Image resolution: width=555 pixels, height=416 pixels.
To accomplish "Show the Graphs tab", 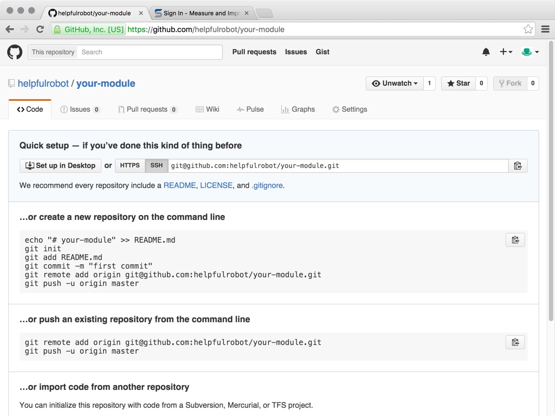I will point(298,109).
